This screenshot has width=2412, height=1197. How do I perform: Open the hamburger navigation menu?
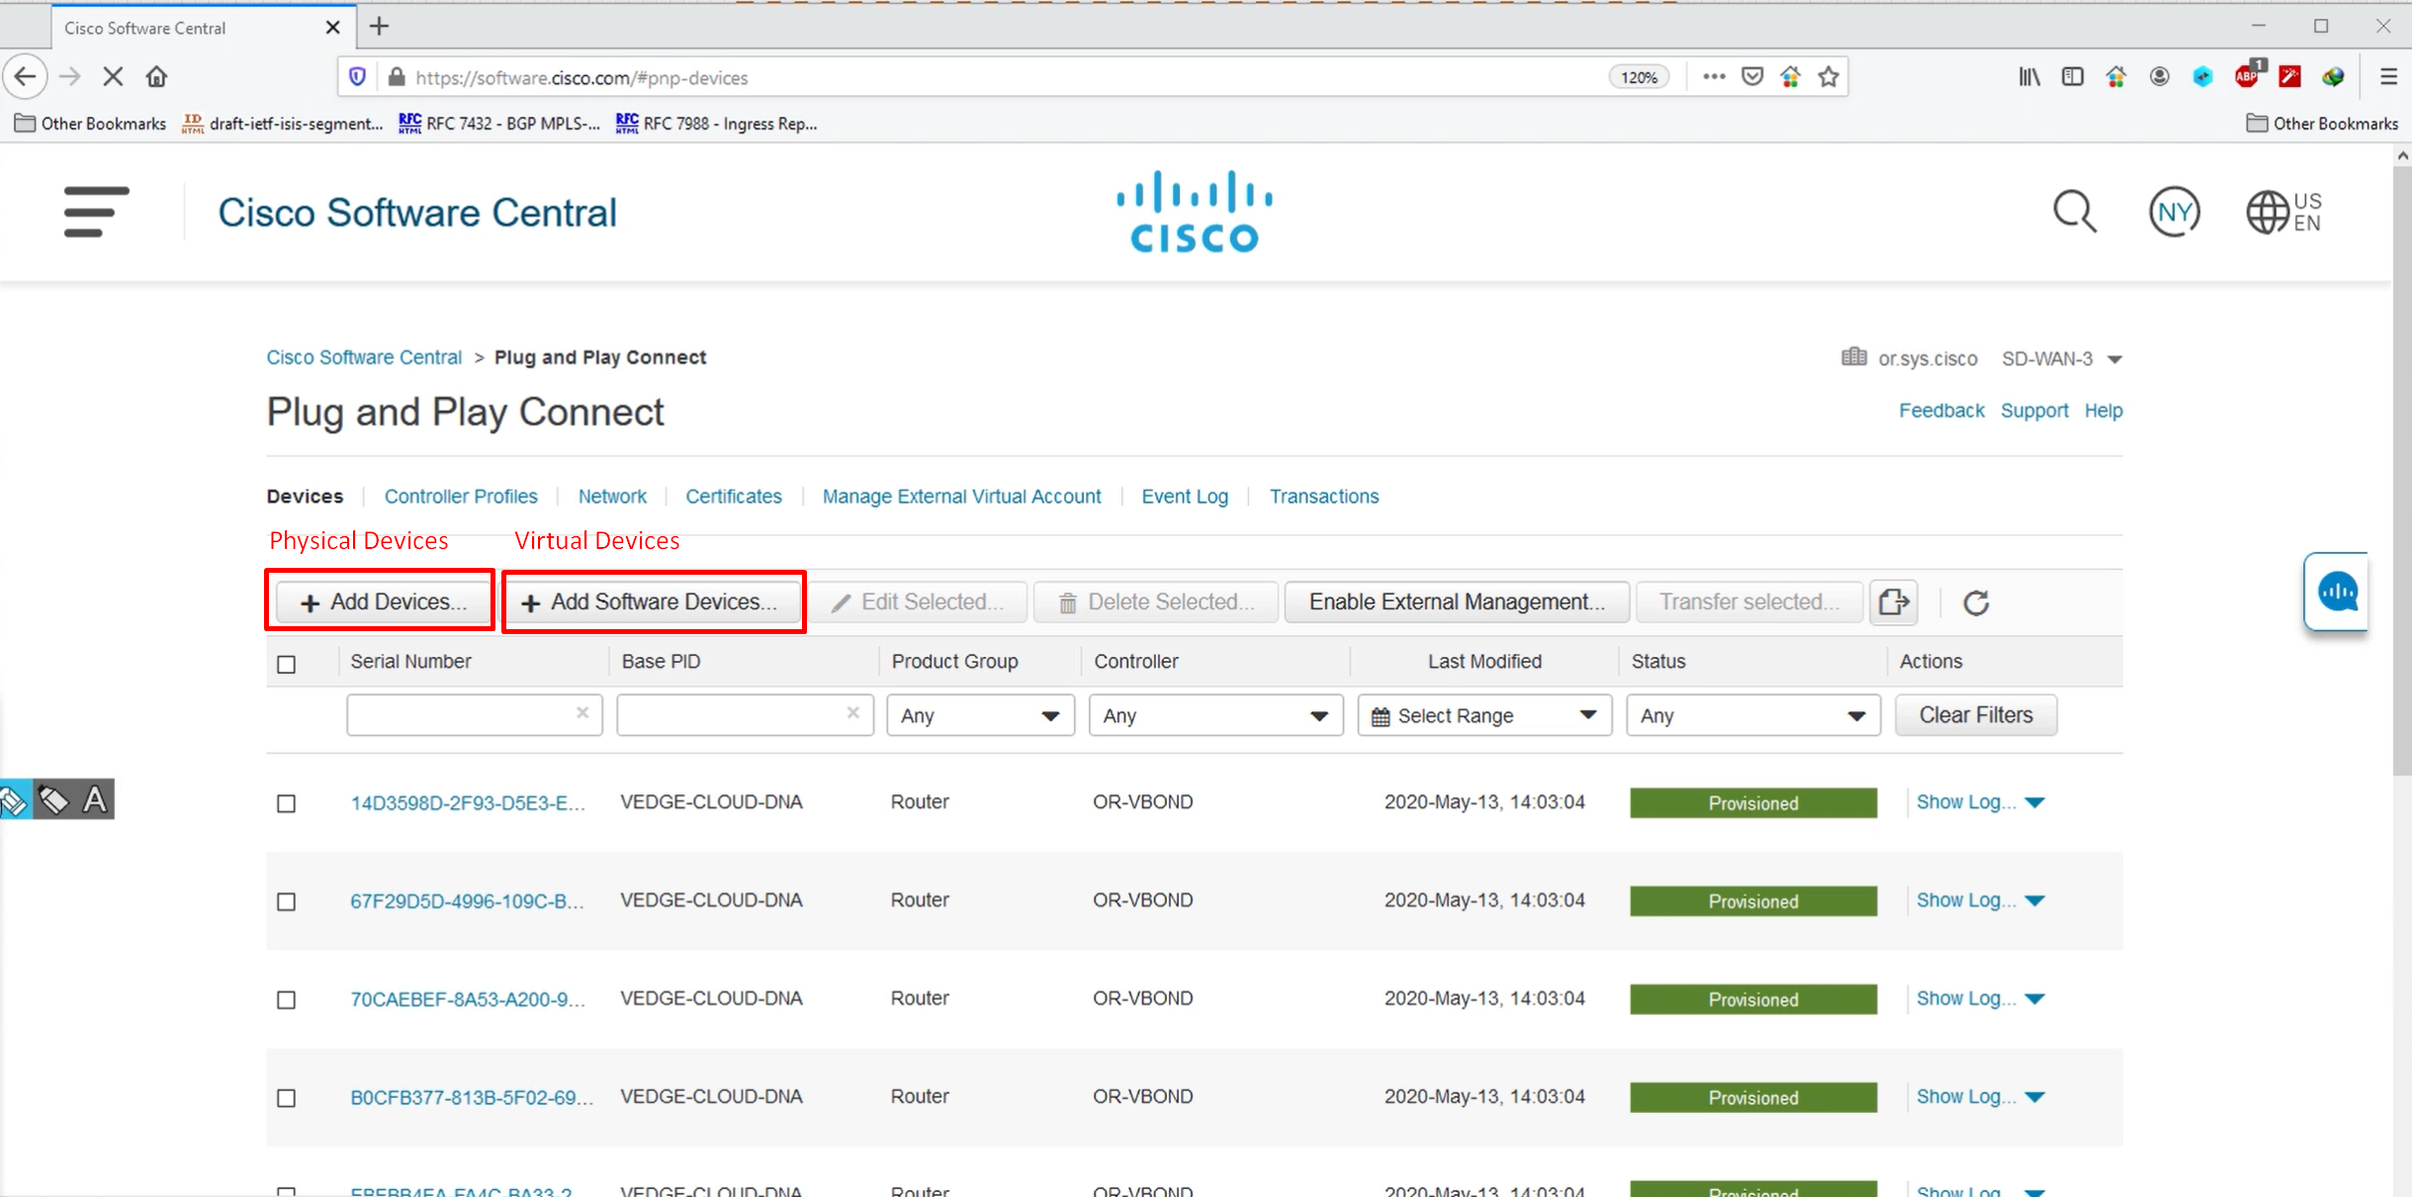point(96,212)
